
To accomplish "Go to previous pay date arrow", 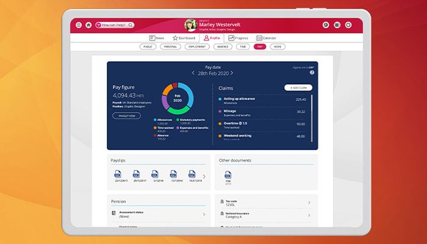I will (x=193, y=73).
